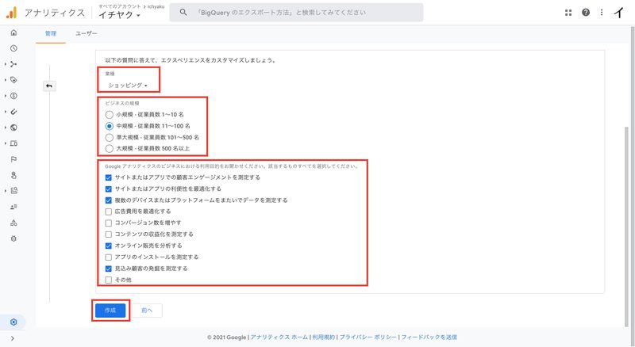Open the help question-mark icon
This screenshot has width=635, height=347.
(x=586, y=13)
